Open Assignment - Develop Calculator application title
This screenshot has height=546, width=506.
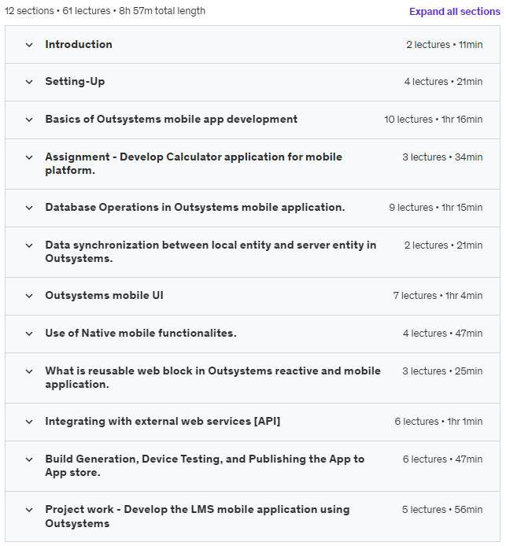coord(194,164)
